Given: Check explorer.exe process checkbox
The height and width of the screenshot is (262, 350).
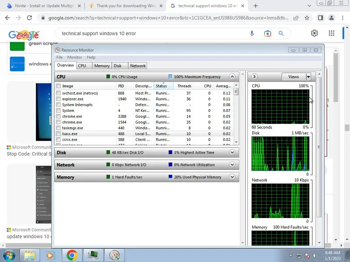Looking at the screenshot, I should [58, 99].
